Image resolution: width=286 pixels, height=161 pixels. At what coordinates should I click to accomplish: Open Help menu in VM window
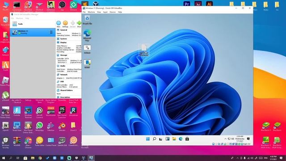tap(120, 12)
